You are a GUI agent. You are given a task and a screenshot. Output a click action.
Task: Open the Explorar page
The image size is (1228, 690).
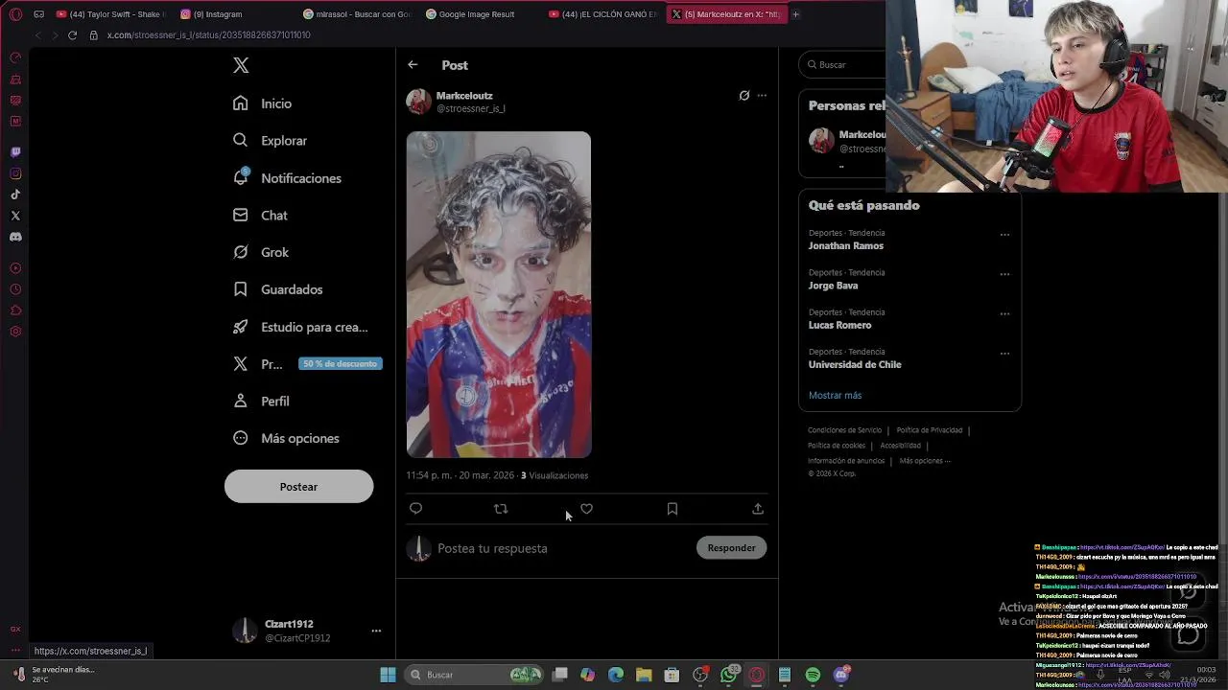coord(271,141)
